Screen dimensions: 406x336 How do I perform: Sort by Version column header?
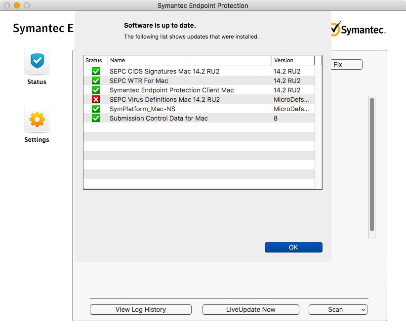293,60
